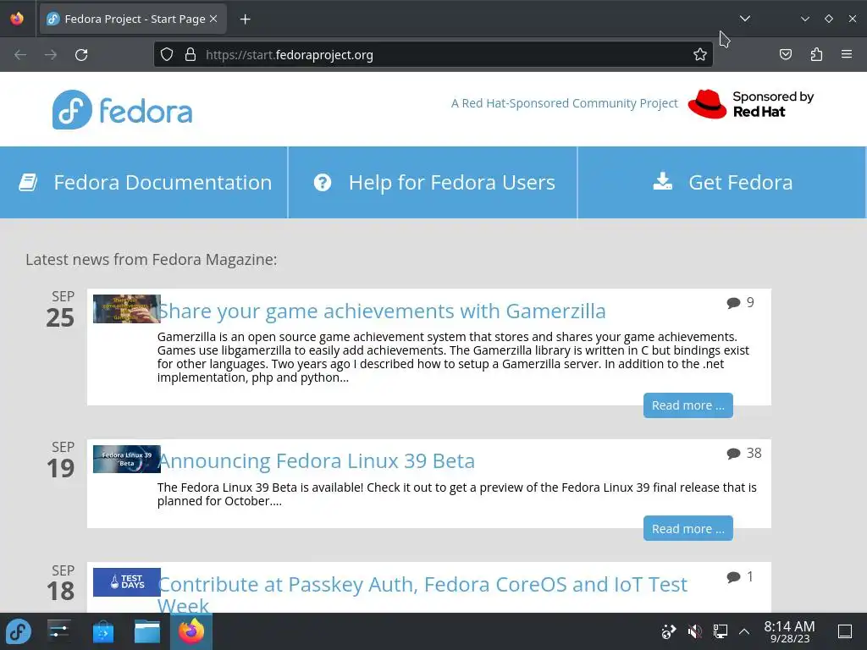The width and height of the screenshot is (867, 650).
Task: Launch Discover software store from taskbar
Action: coord(102,631)
